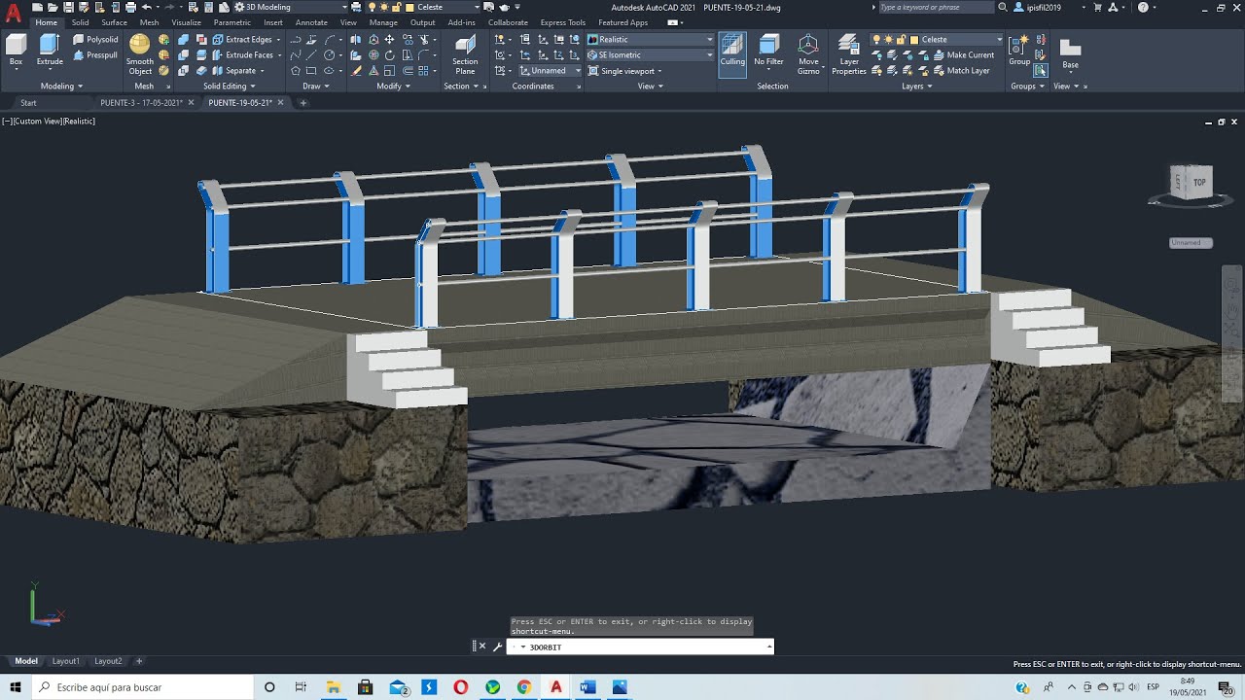Use the Presspull tool
Viewport: 1245px width, 700px height.
[95, 55]
